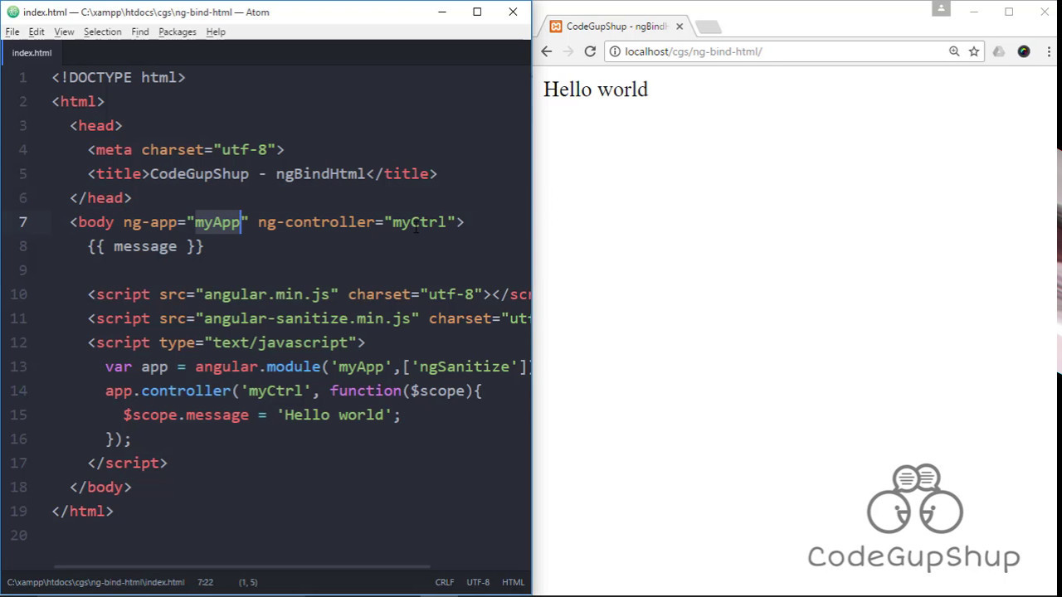Screen dimensions: 1062x597
Task: Go forward in Chrome
Action: click(x=568, y=51)
